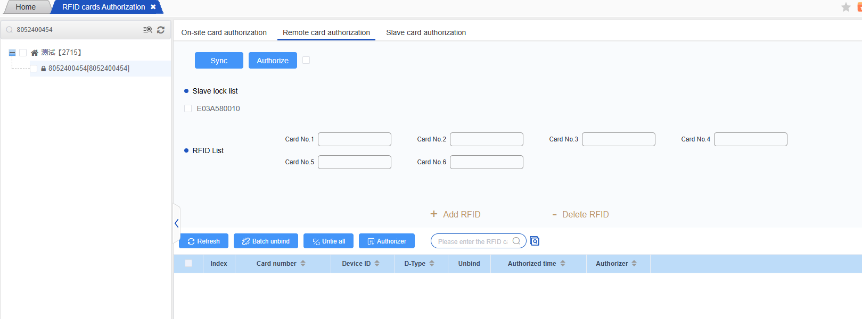Image resolution: width=862 pixels, height=319 pixels.
Task: Sort by Authorized time column
Action: click(x=563, y=264)
